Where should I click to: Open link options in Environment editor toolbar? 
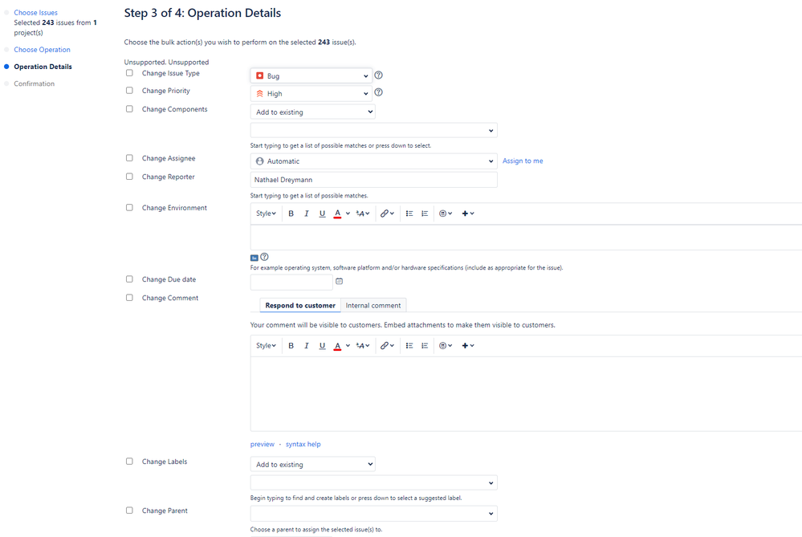point(387,214)
